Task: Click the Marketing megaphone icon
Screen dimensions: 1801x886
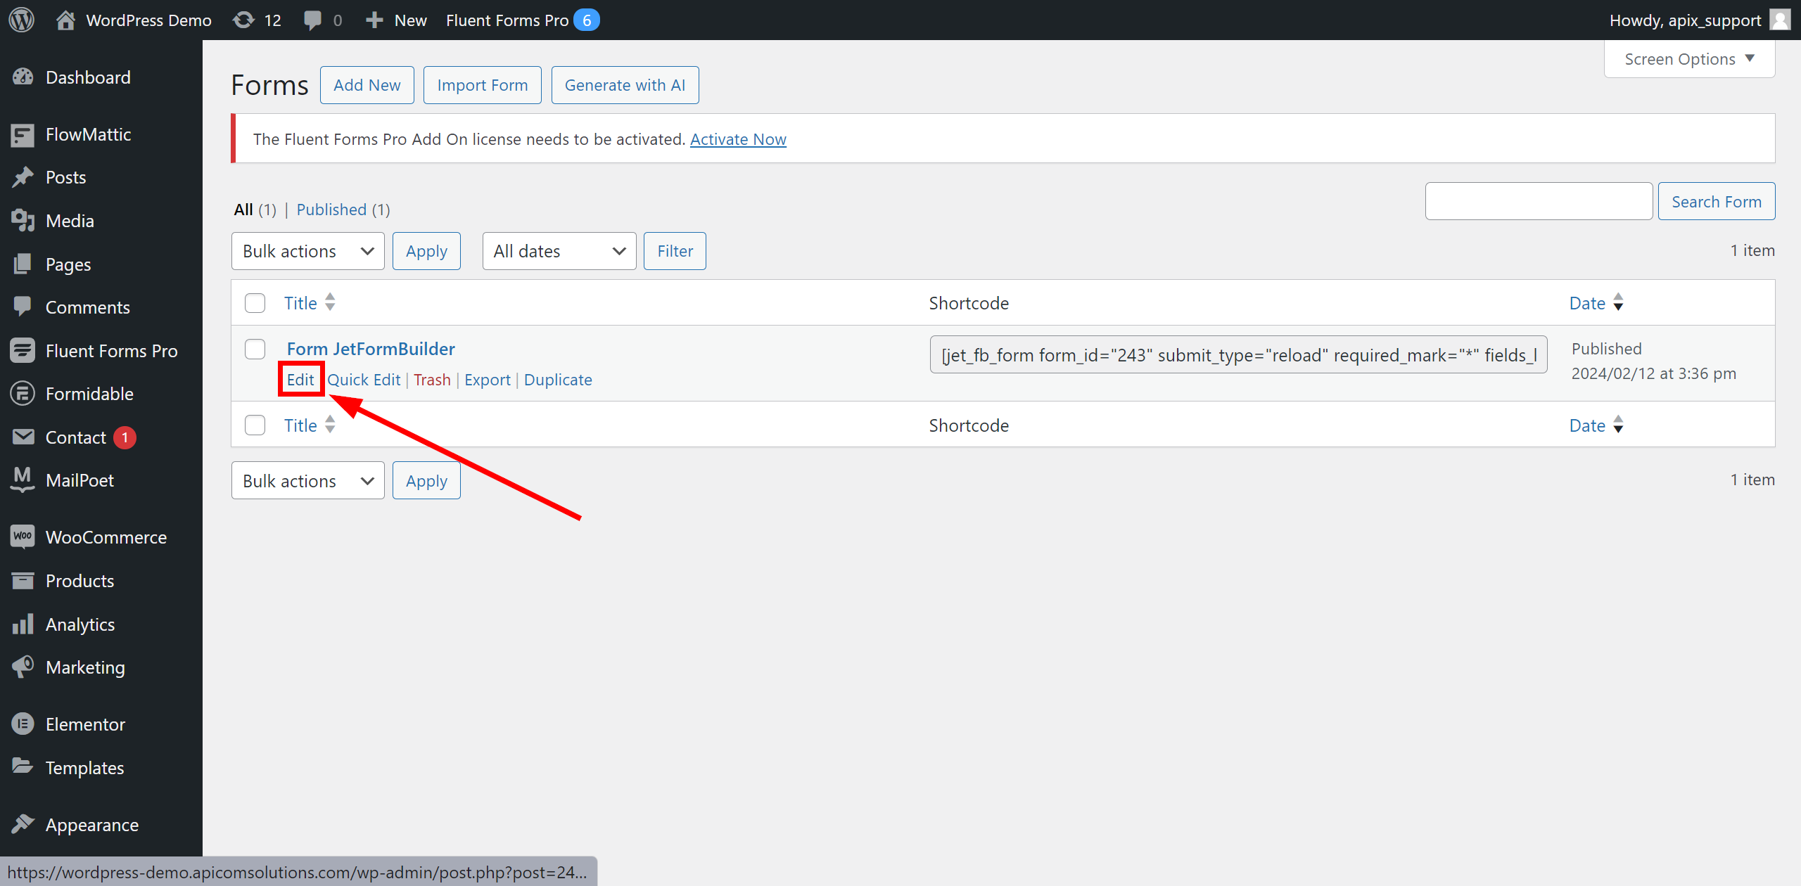Action: coord(23,667)
